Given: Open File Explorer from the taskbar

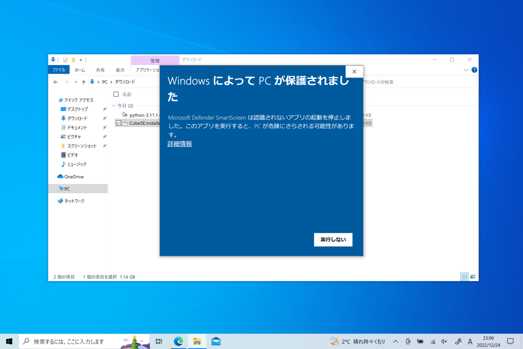Looking at the screenshot, I should coord(197,341).
